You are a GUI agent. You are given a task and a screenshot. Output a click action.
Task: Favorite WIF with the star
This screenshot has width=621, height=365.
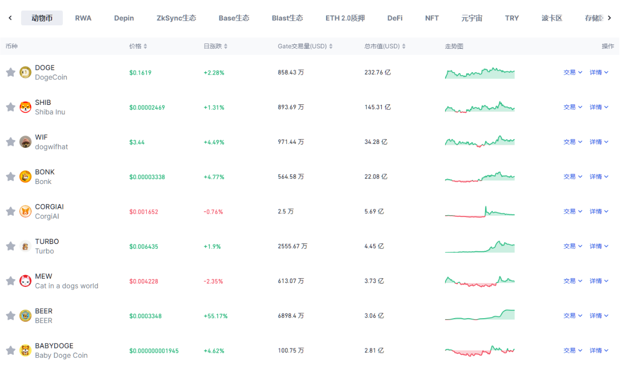click(10, 142)
